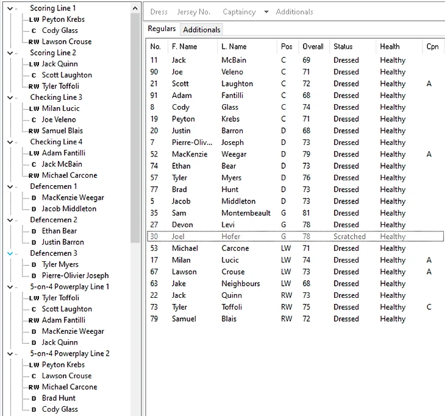Viewport: 445px width, 416px height.
Task: Select the Sam Montembeault roster row
Action: point(295,213)
